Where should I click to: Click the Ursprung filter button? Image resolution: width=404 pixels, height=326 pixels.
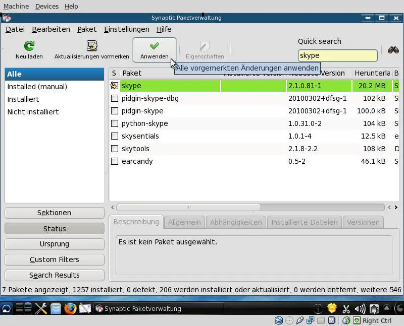click(55, 244)
